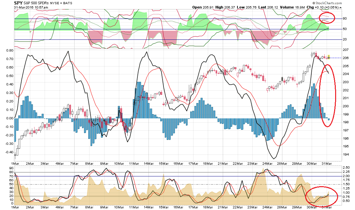
Task: Click the -0.10 MACD axis label
Action: click(9, 127)
